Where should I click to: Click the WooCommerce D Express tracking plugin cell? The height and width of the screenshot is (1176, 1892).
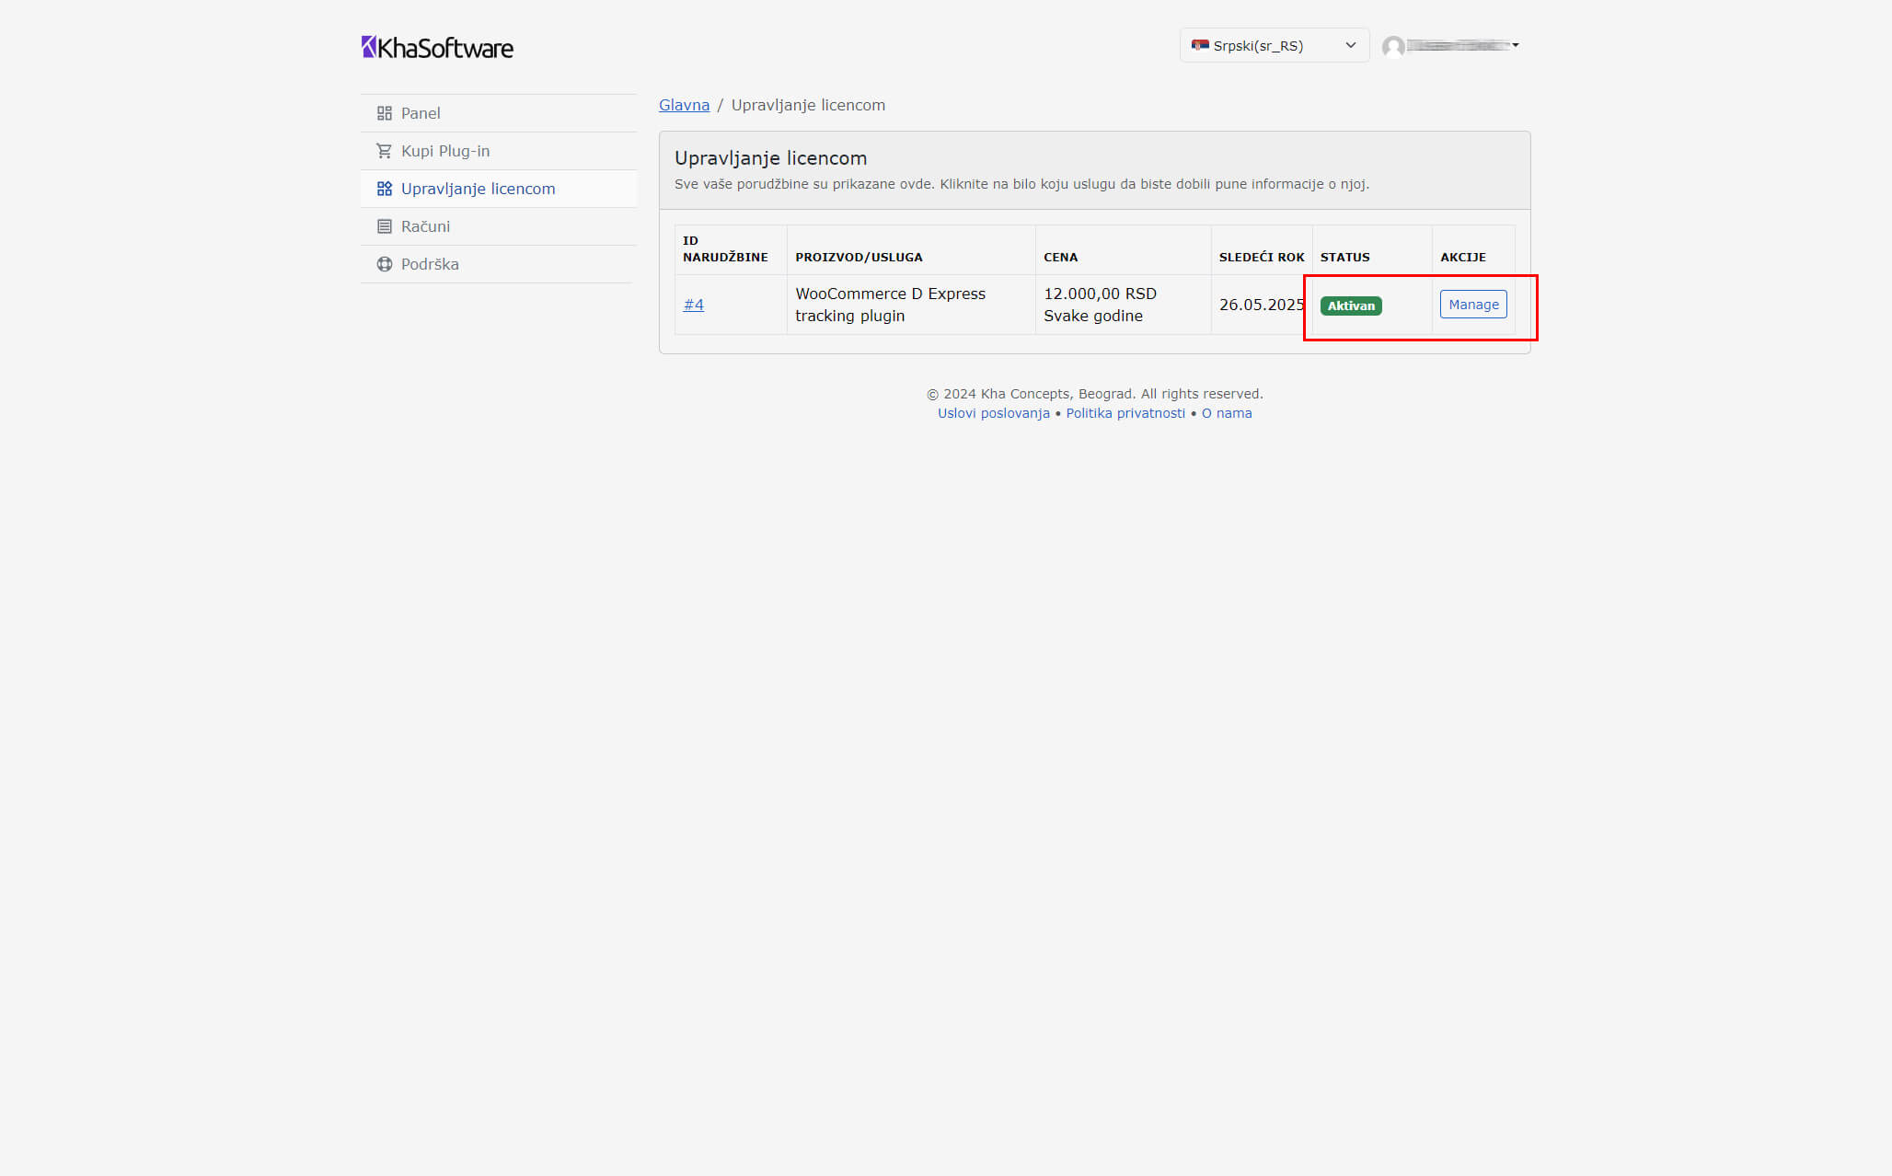(911, 305)
